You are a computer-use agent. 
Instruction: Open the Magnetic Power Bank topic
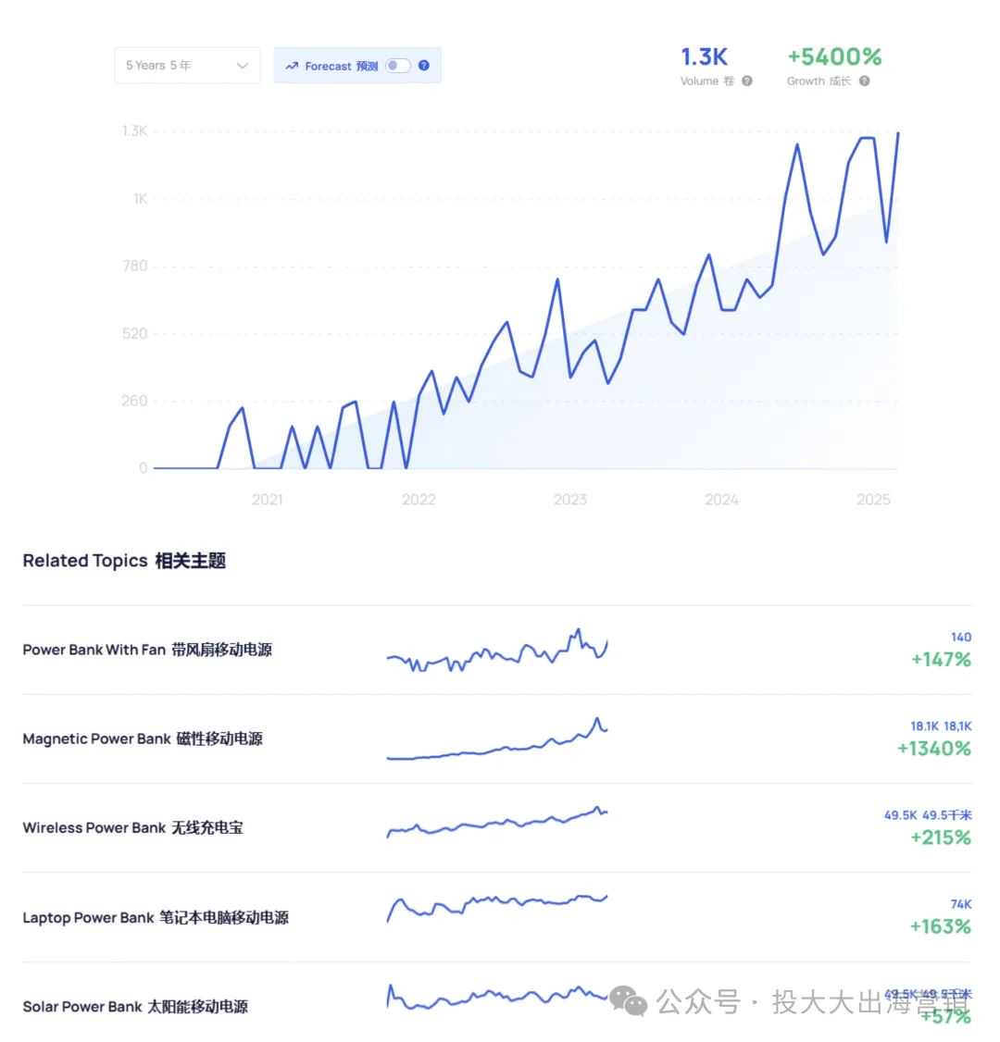click(x=143, y=738)
